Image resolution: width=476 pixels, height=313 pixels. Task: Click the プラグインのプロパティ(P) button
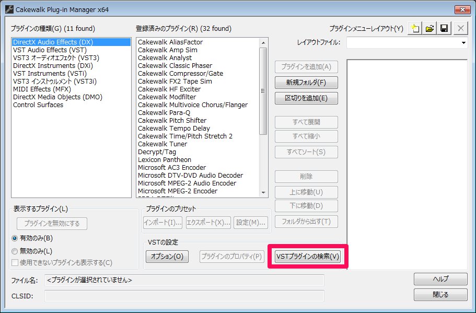(x=231, y=257)
